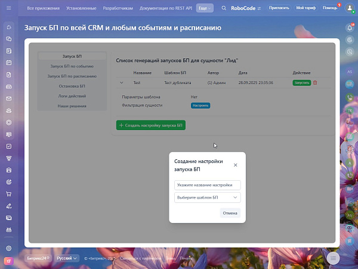This screenshot has height=269, width=358.
Task: Open the shopping cart icon in sidebar
Action: (9, 194)
